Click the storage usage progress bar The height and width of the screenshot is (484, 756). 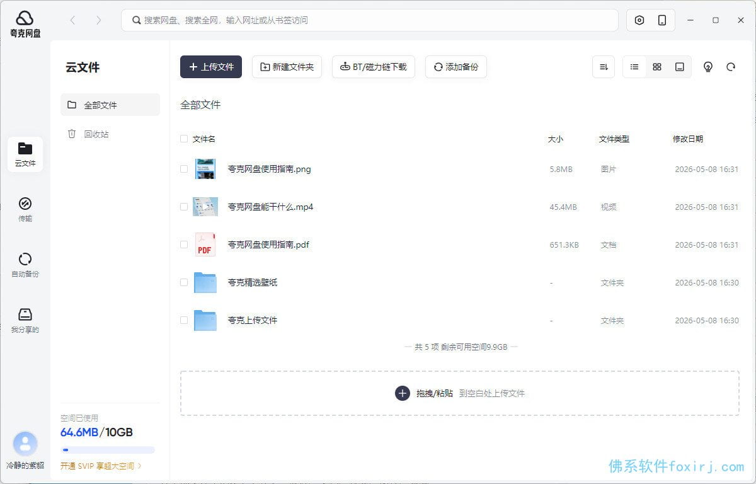click(x=108, y=450)
